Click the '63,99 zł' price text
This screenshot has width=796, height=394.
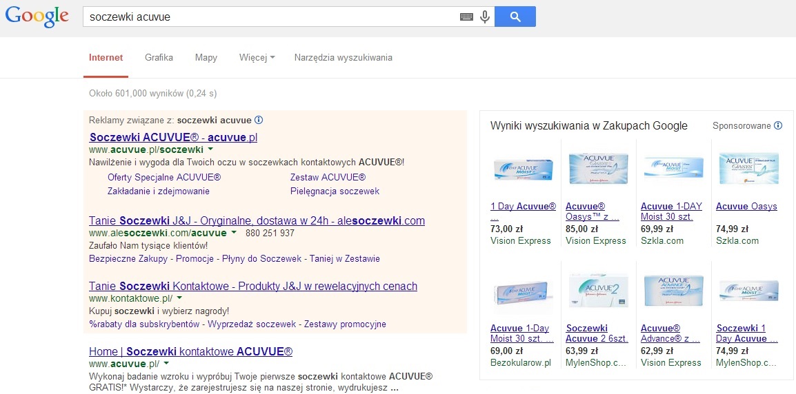coord(581,351)
